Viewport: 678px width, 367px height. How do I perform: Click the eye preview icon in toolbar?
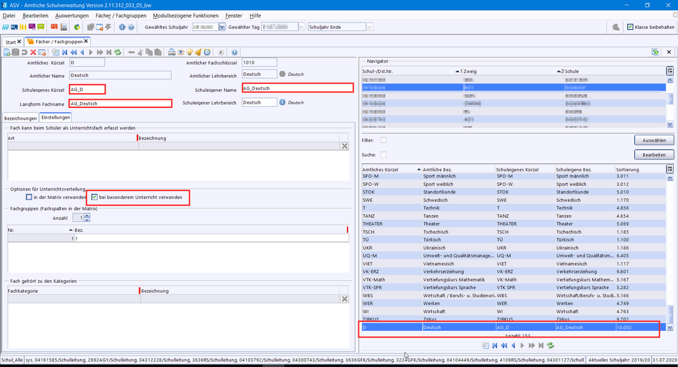click(181, 53)
